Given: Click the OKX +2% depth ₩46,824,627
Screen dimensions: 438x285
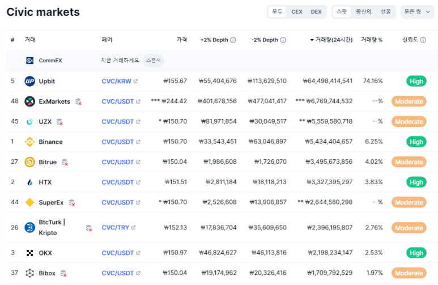Looking at the screenshot, I should 218,253.
